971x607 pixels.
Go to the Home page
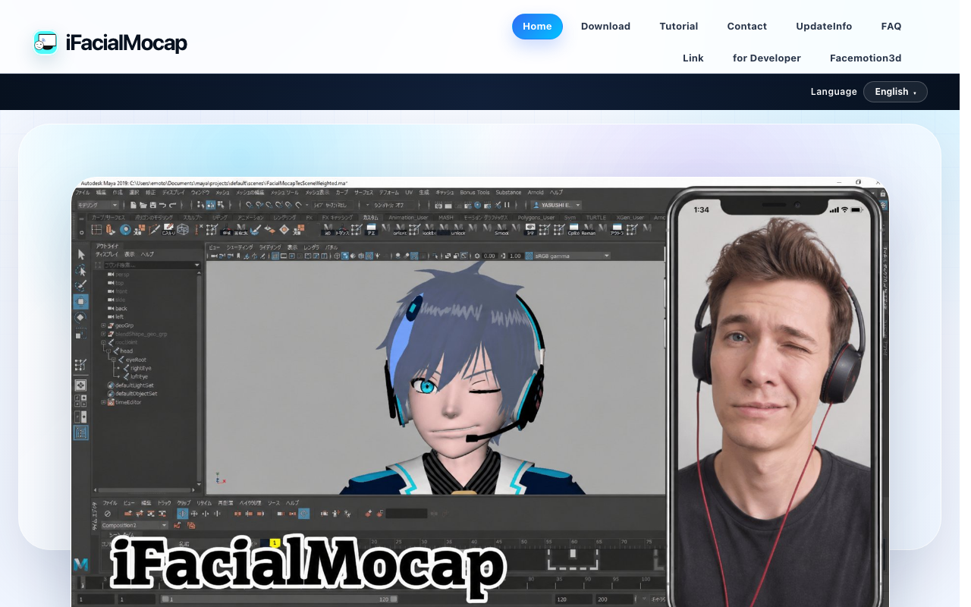click(x=537, y=27)
